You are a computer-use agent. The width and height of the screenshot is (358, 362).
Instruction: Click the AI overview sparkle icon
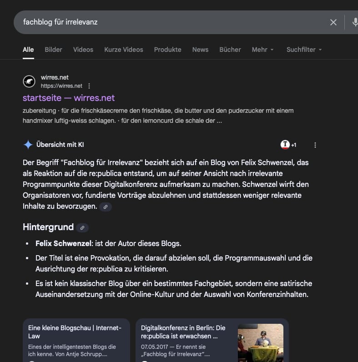pos(28,145)
